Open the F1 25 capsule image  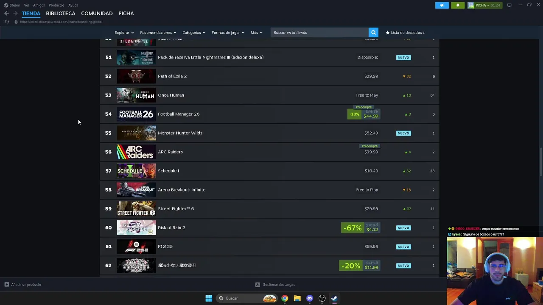tap(136, 247)
